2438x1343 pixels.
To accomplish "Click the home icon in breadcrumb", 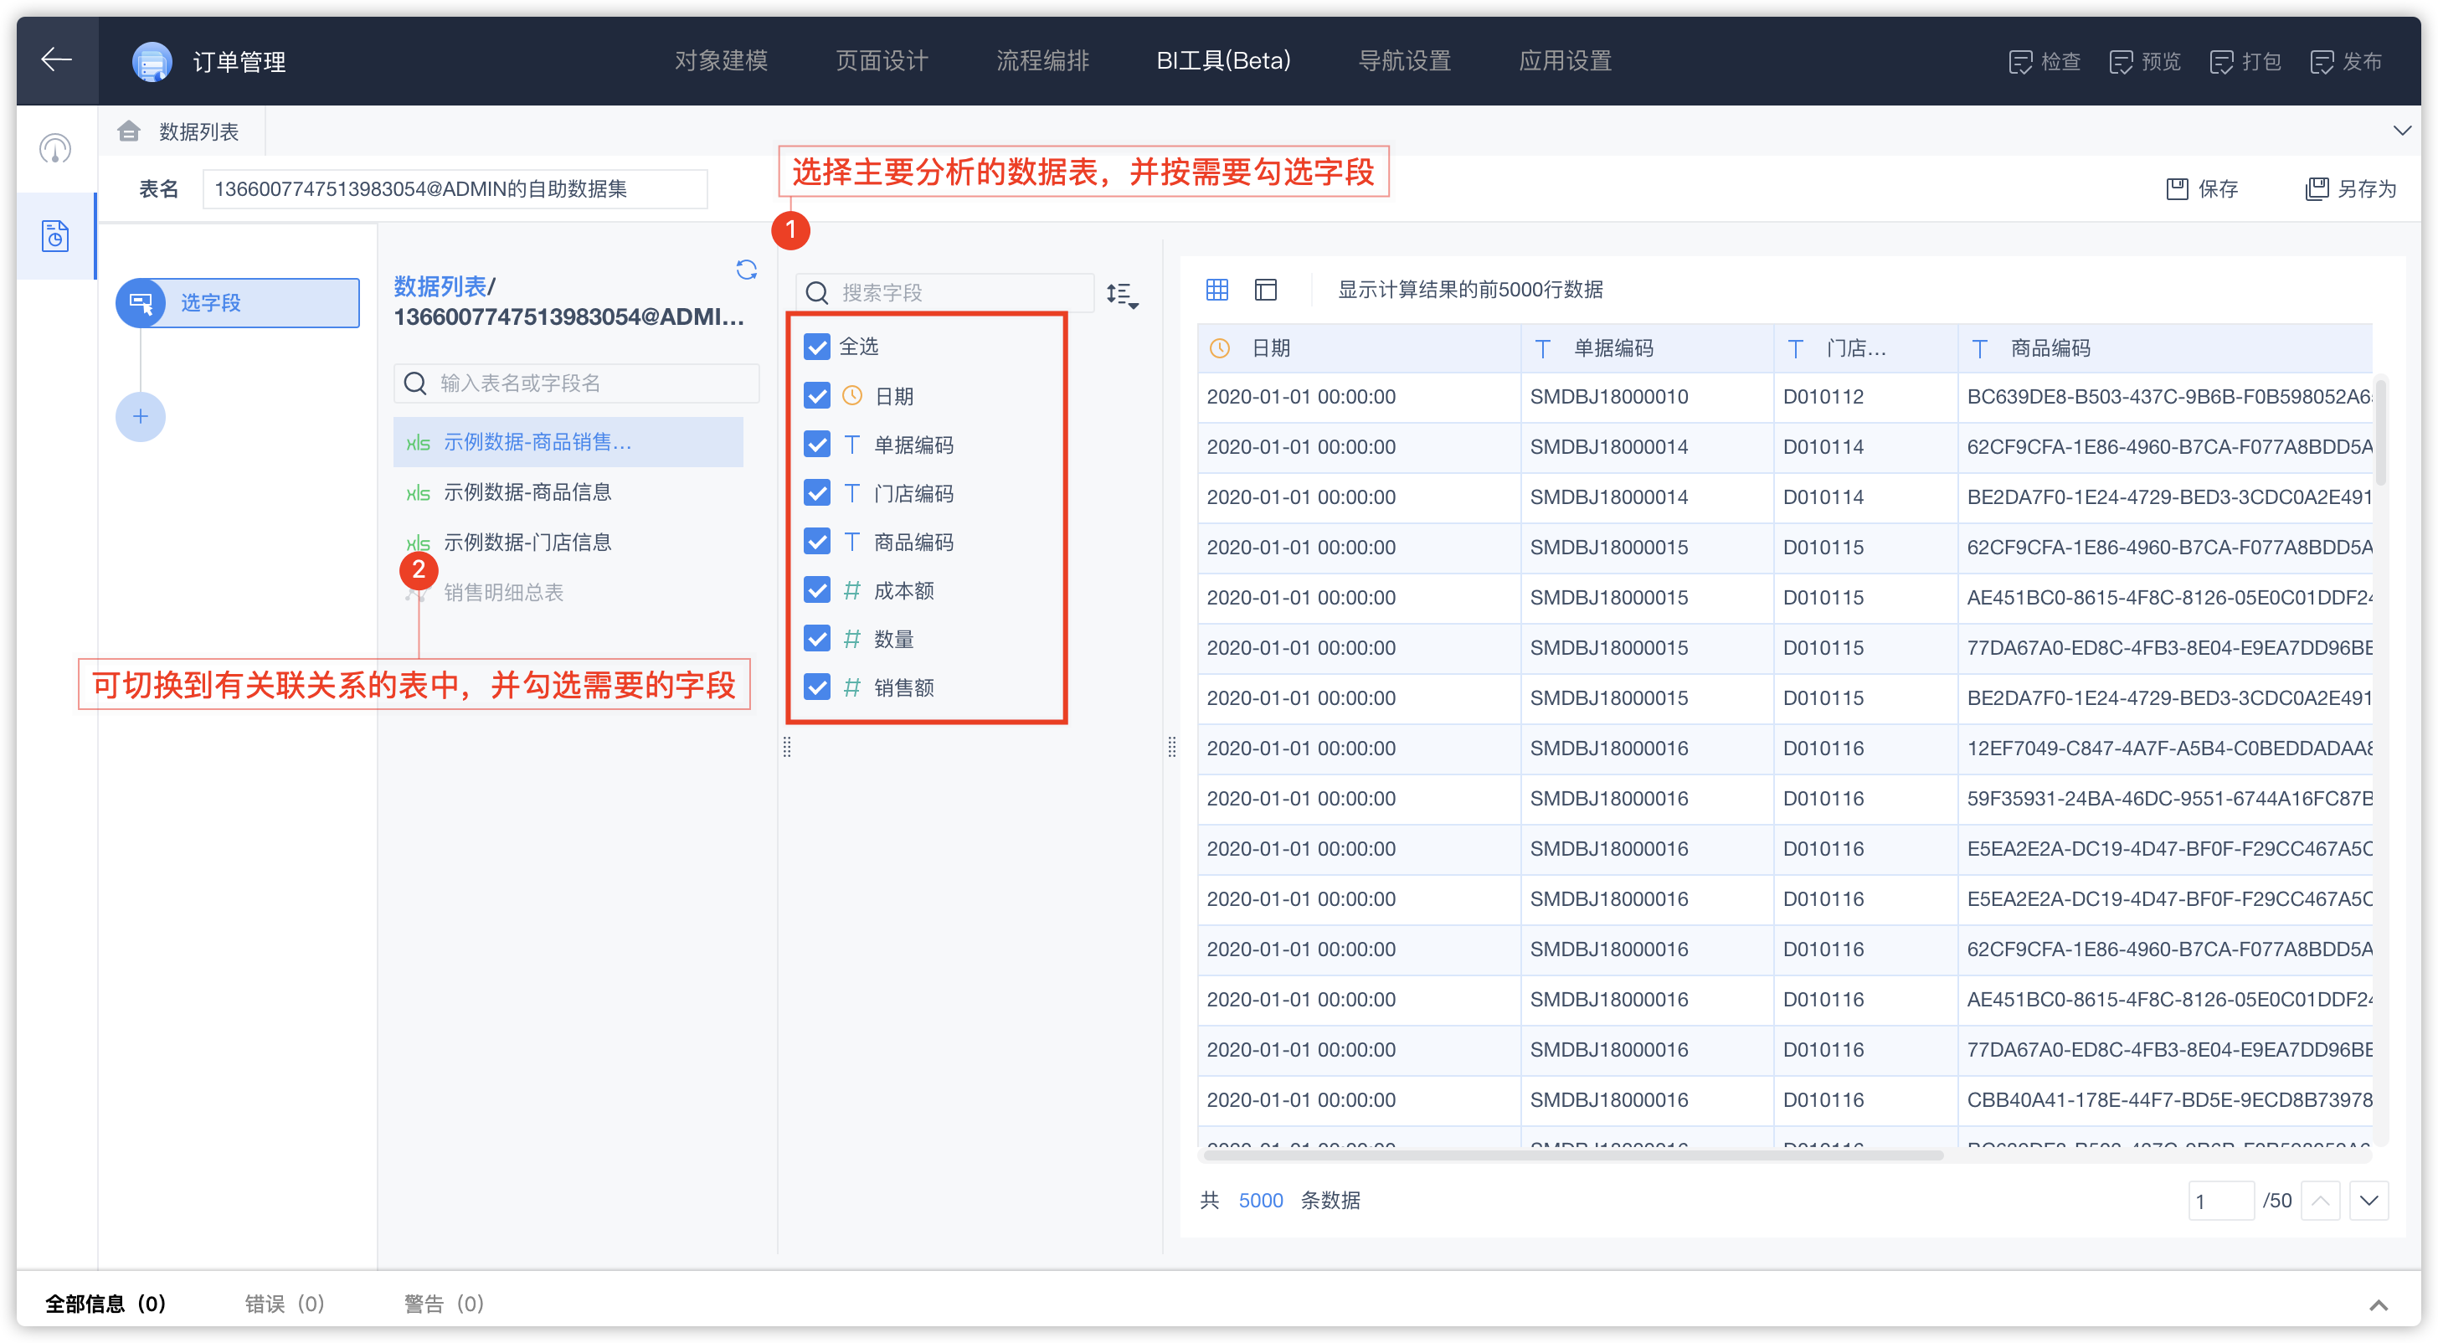I will pos(129,131).
